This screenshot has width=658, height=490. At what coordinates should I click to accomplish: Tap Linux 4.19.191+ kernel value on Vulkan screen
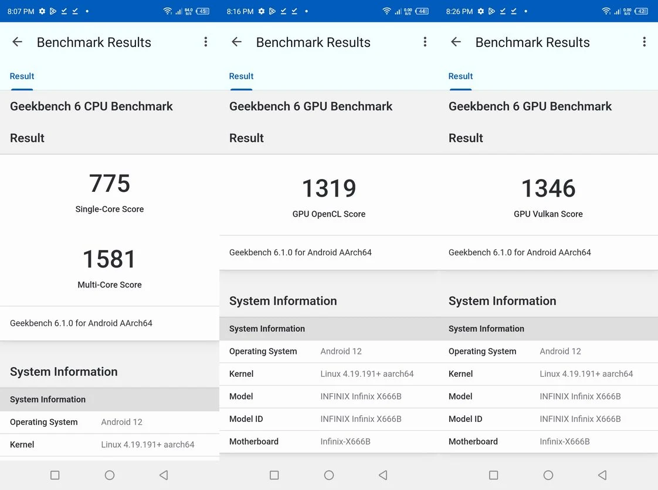[x=586, y=374]
